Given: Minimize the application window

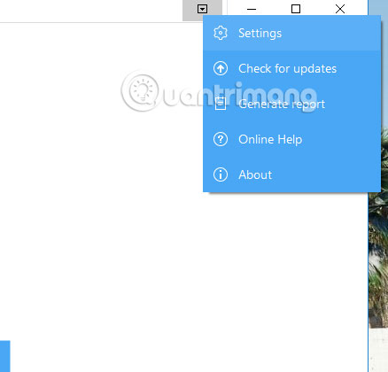Looking at the screenshot, I should (252, 9).
